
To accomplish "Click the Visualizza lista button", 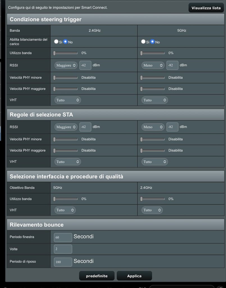I will click(x=206, y=8).
